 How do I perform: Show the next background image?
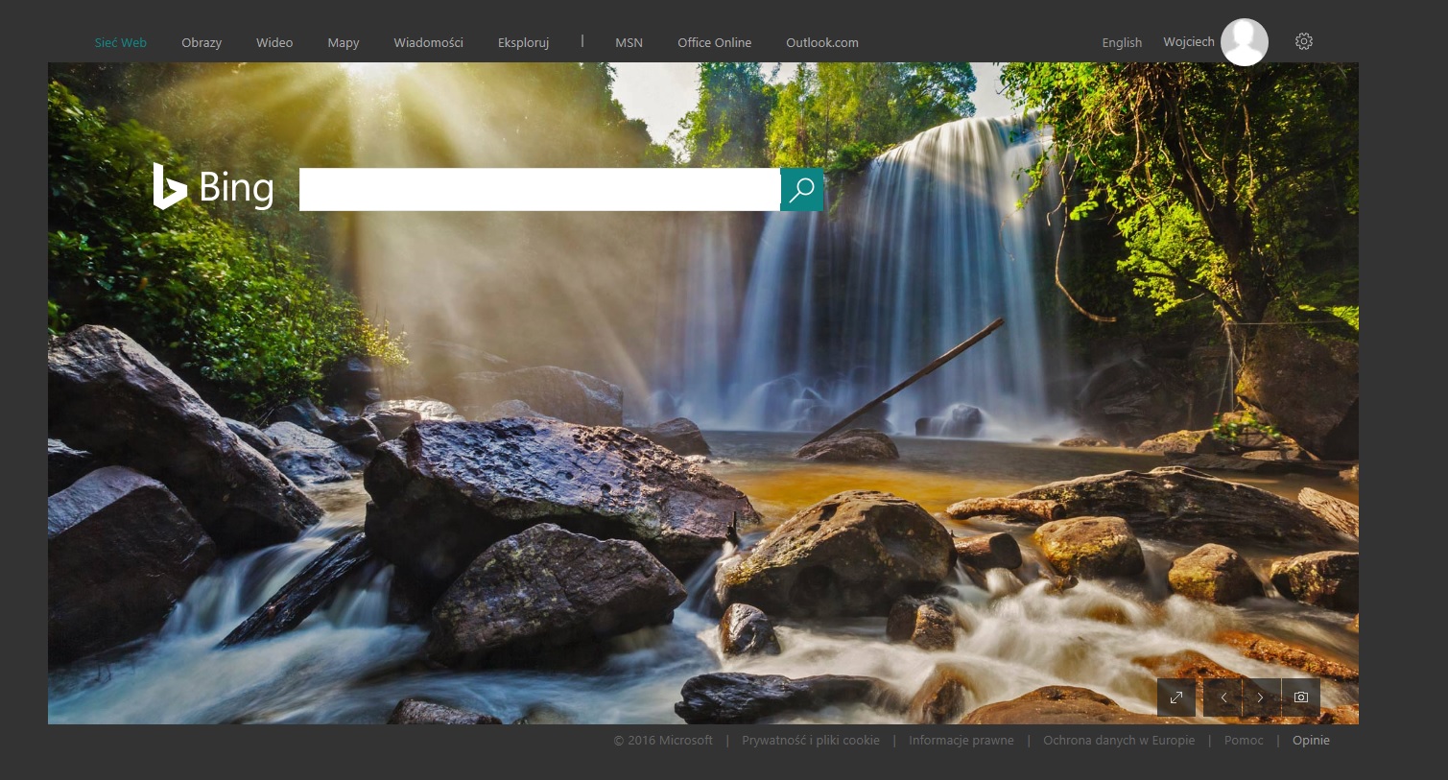pyautogui.click(x=1261, y=697)
